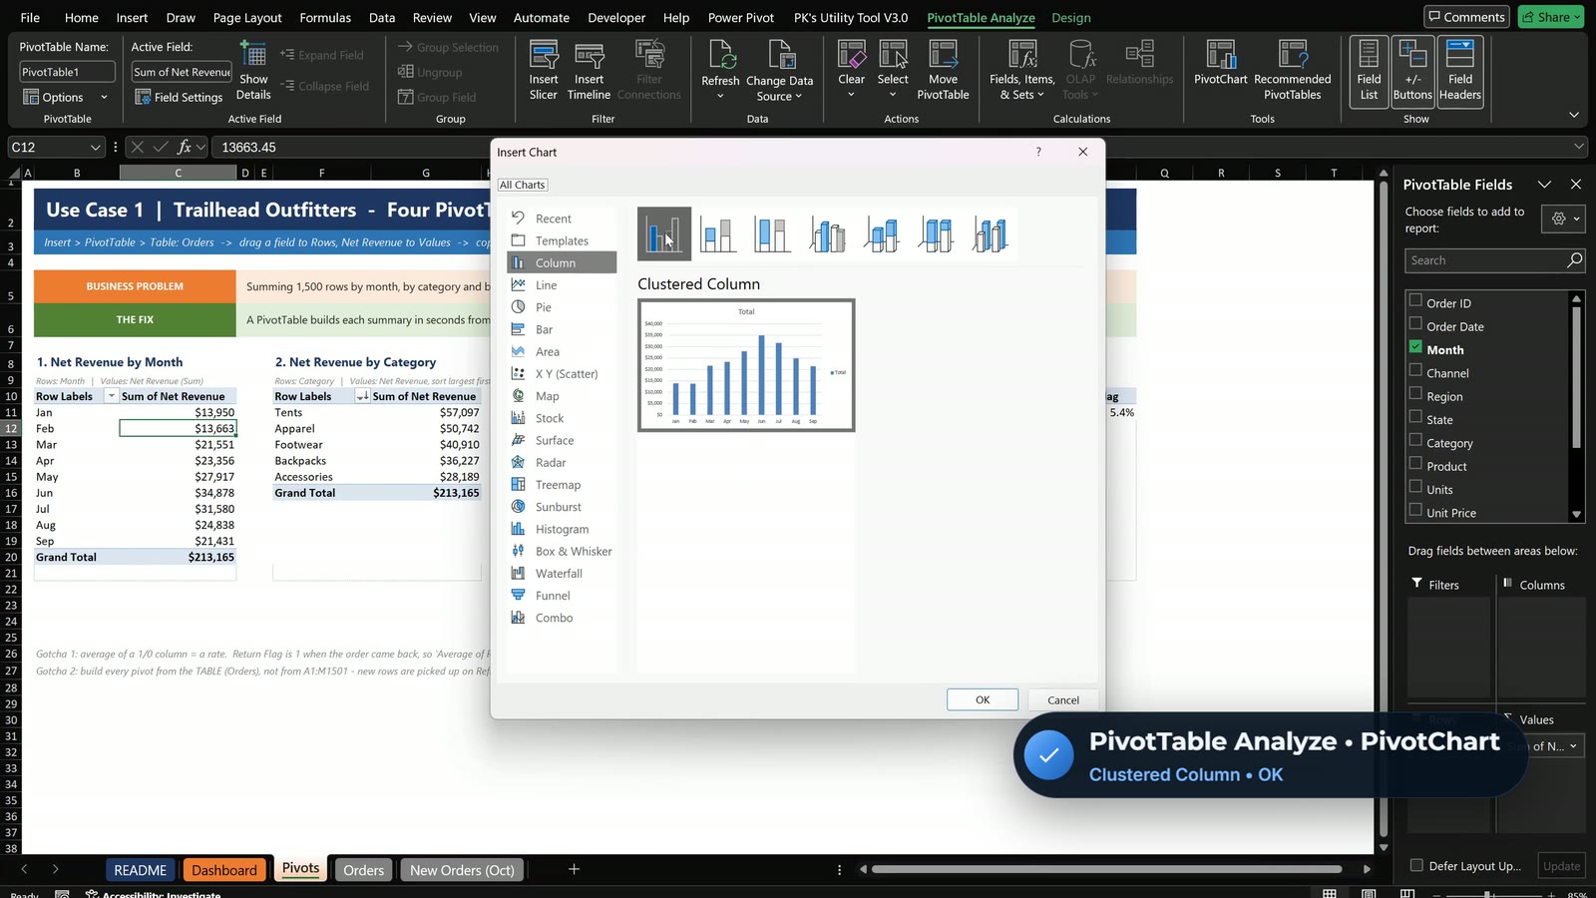Screen dimensions: 1596x898
Task: Click the help question mark in Insert Chart
Action: (x=1038, y=152)
